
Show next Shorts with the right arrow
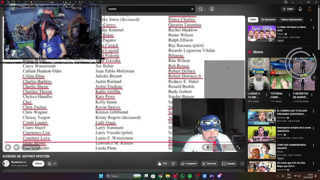314,77
